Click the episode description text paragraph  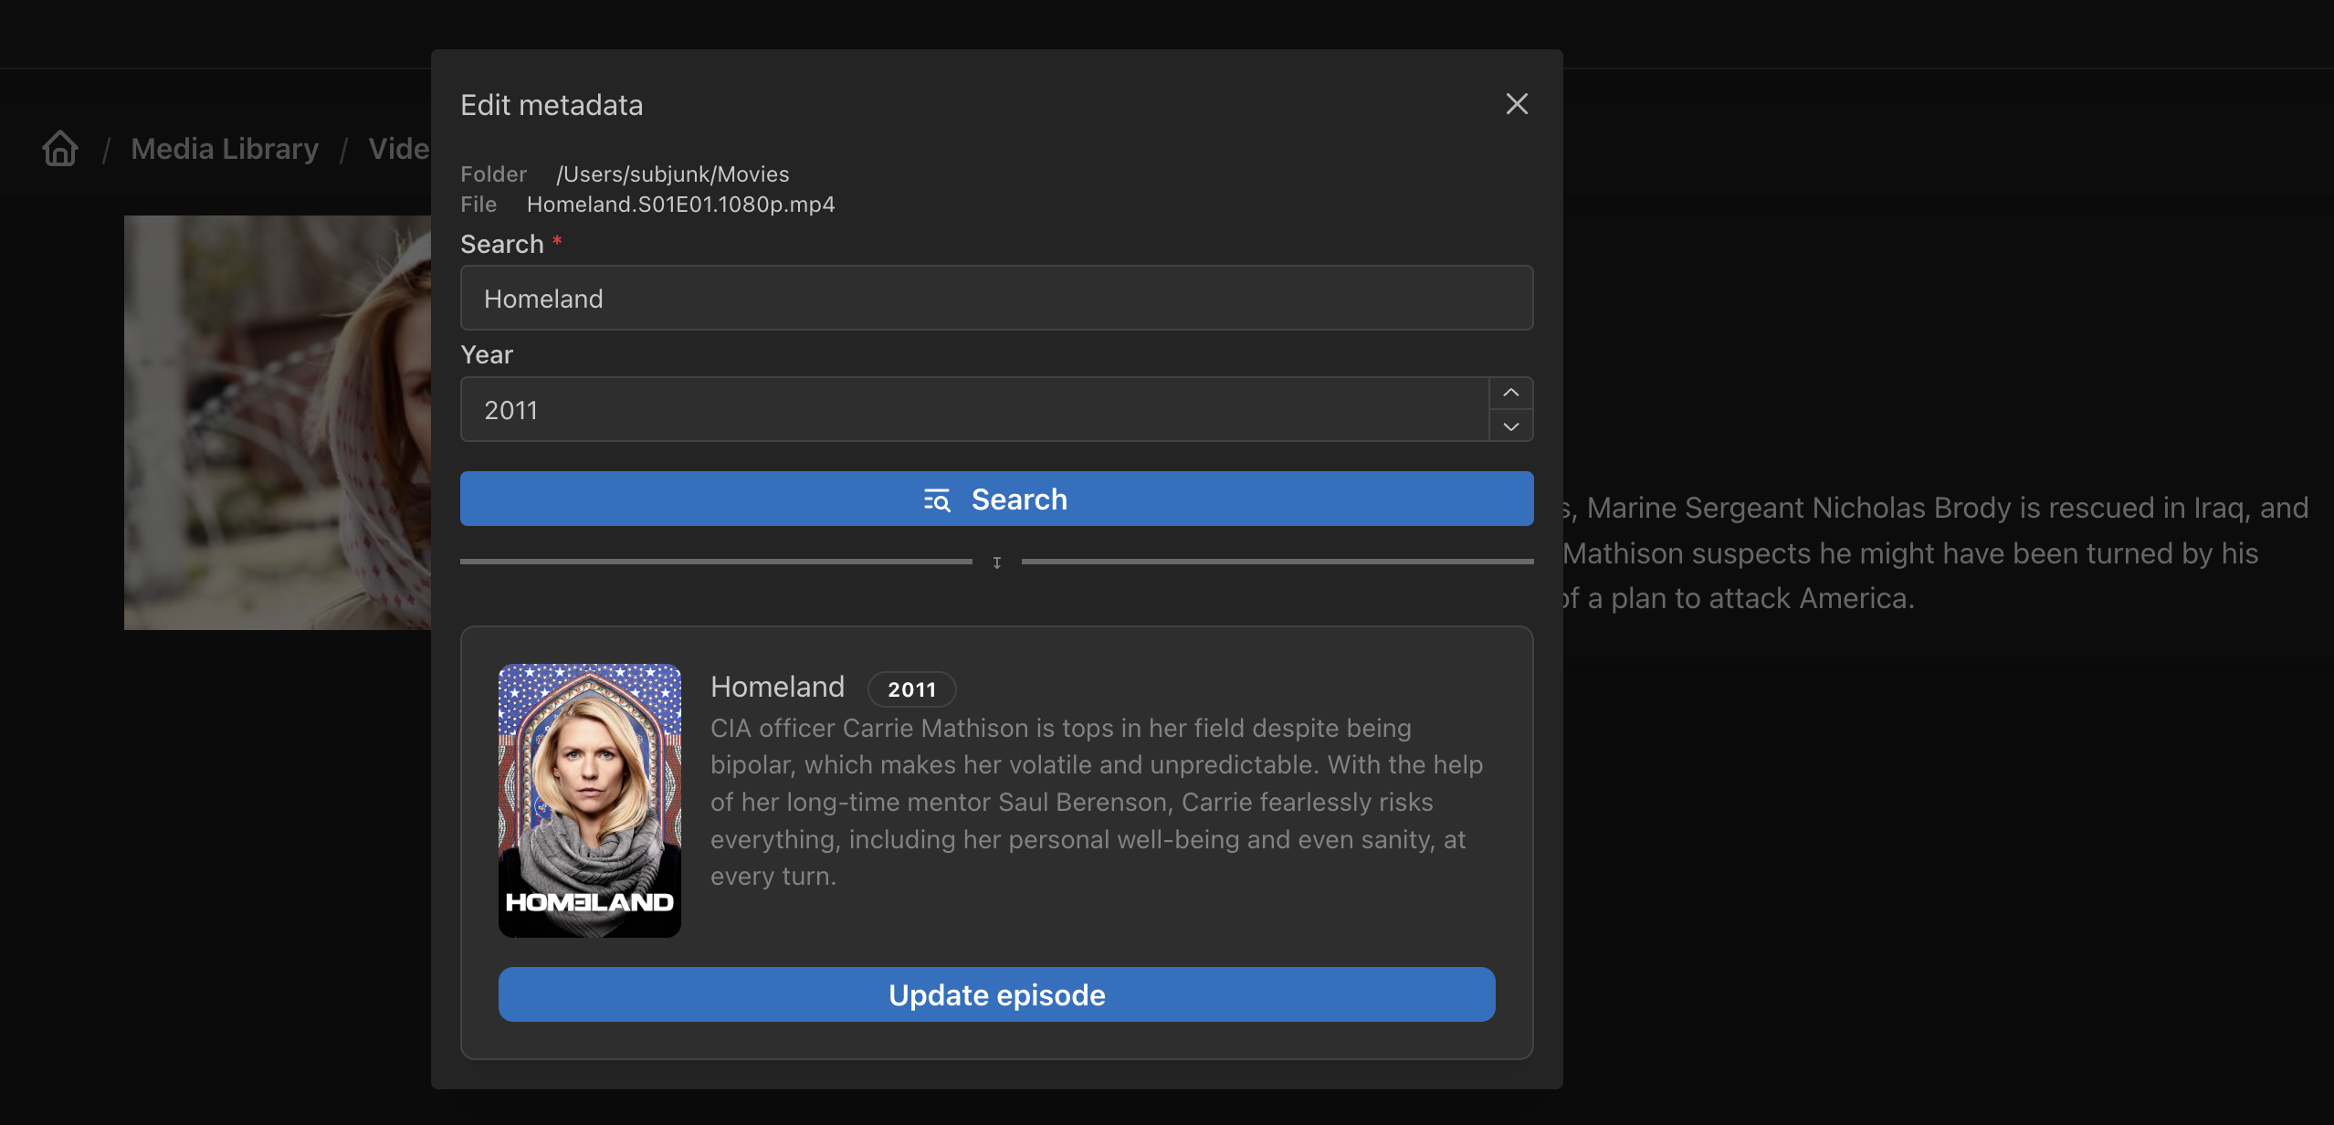[1096, 802]
